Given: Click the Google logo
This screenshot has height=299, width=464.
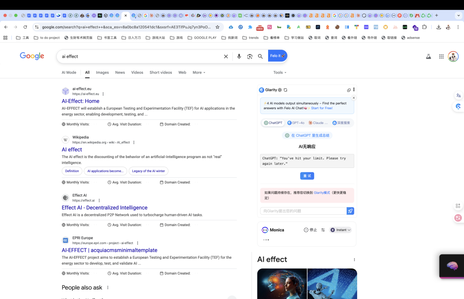Looking at the screenshot, I should tap(32, 56).
